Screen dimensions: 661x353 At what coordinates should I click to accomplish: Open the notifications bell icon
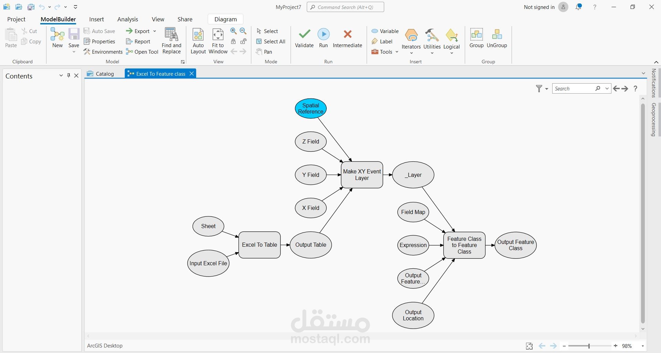click(579, 7)
